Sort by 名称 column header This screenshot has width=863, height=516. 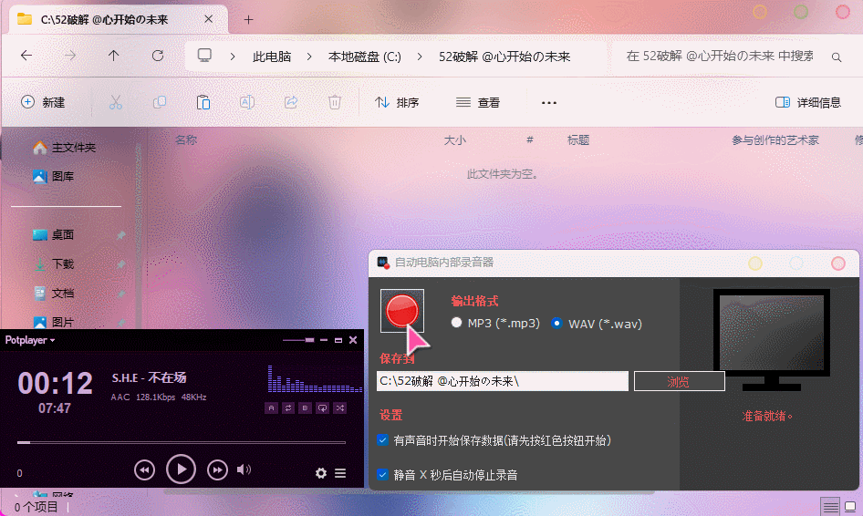(x=186, y=139)
